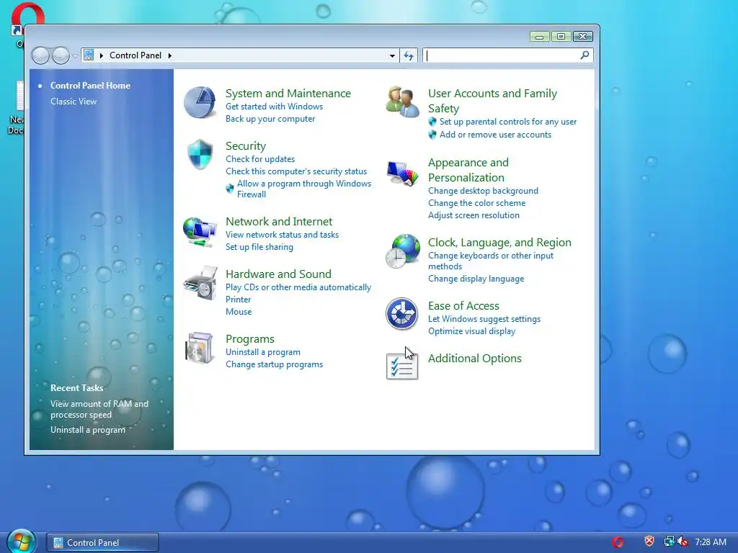Expand the arrow before Control Panel breadcrumb
This screenshot has height=553, width=738.
[x=101, y=55]
